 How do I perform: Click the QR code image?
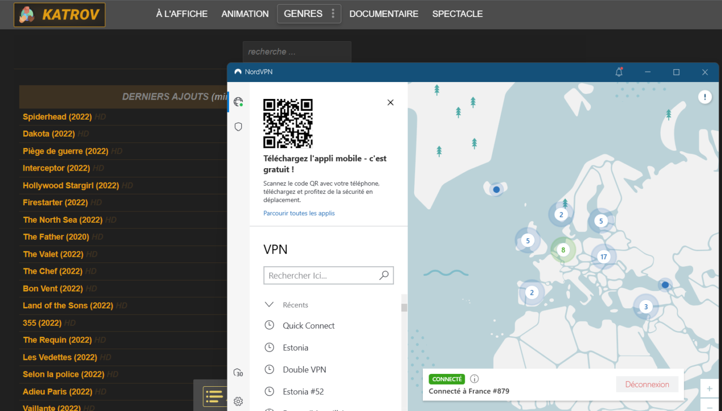click(288, 123)
